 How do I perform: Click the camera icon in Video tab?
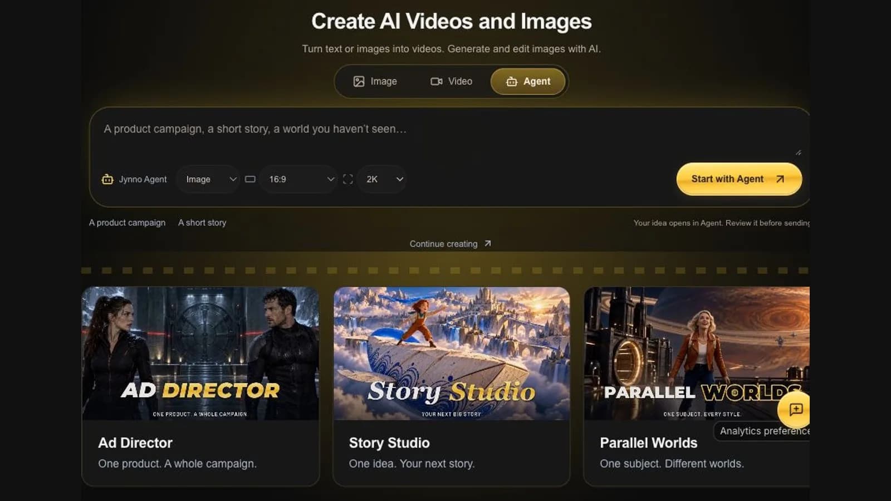(436, 81)
